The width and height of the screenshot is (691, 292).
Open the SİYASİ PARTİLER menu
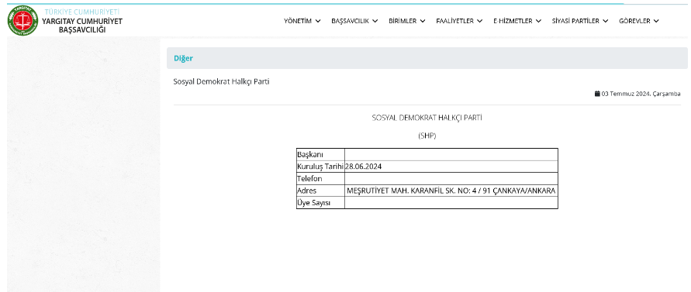[x=580, y=21]
